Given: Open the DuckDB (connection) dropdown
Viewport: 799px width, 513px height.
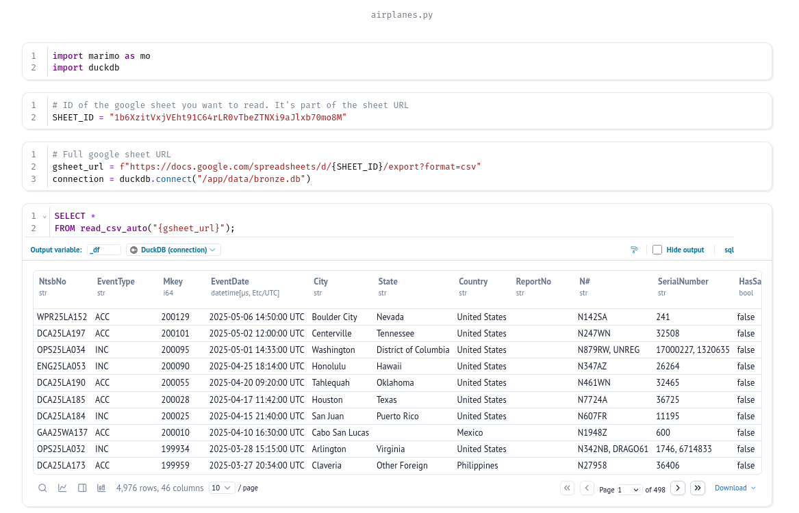Looking at the screenshot, I should (x=173, y=250).
